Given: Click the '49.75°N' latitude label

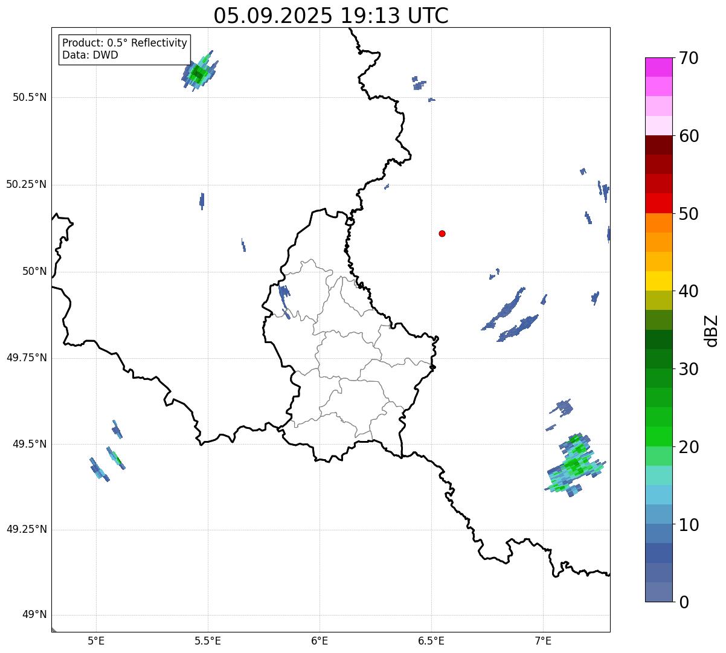Looking at the screenshot, I should [x=26, y=358].
